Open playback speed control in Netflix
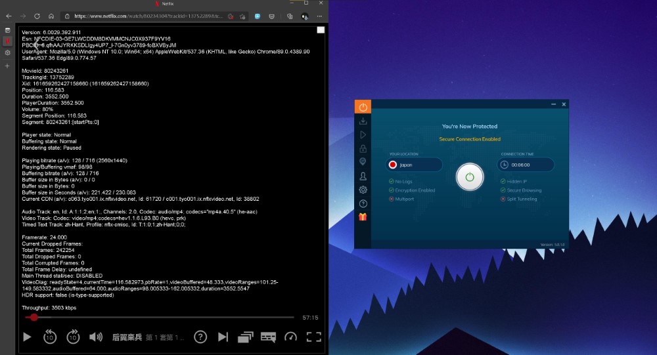The image size is (657, 355). (290, 337)
